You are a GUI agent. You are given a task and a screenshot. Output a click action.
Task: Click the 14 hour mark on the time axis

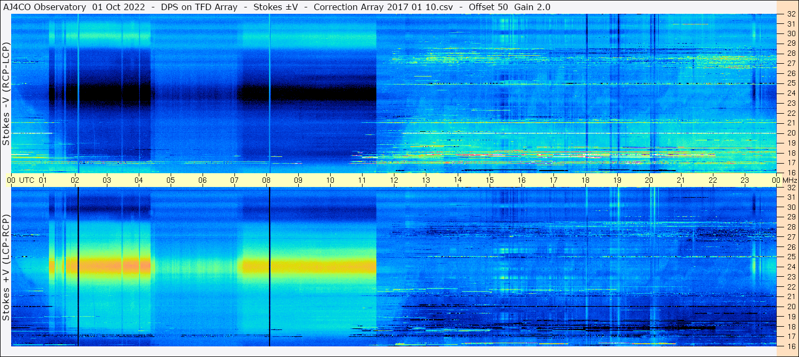pyautogui.click(x=458, y=180)
